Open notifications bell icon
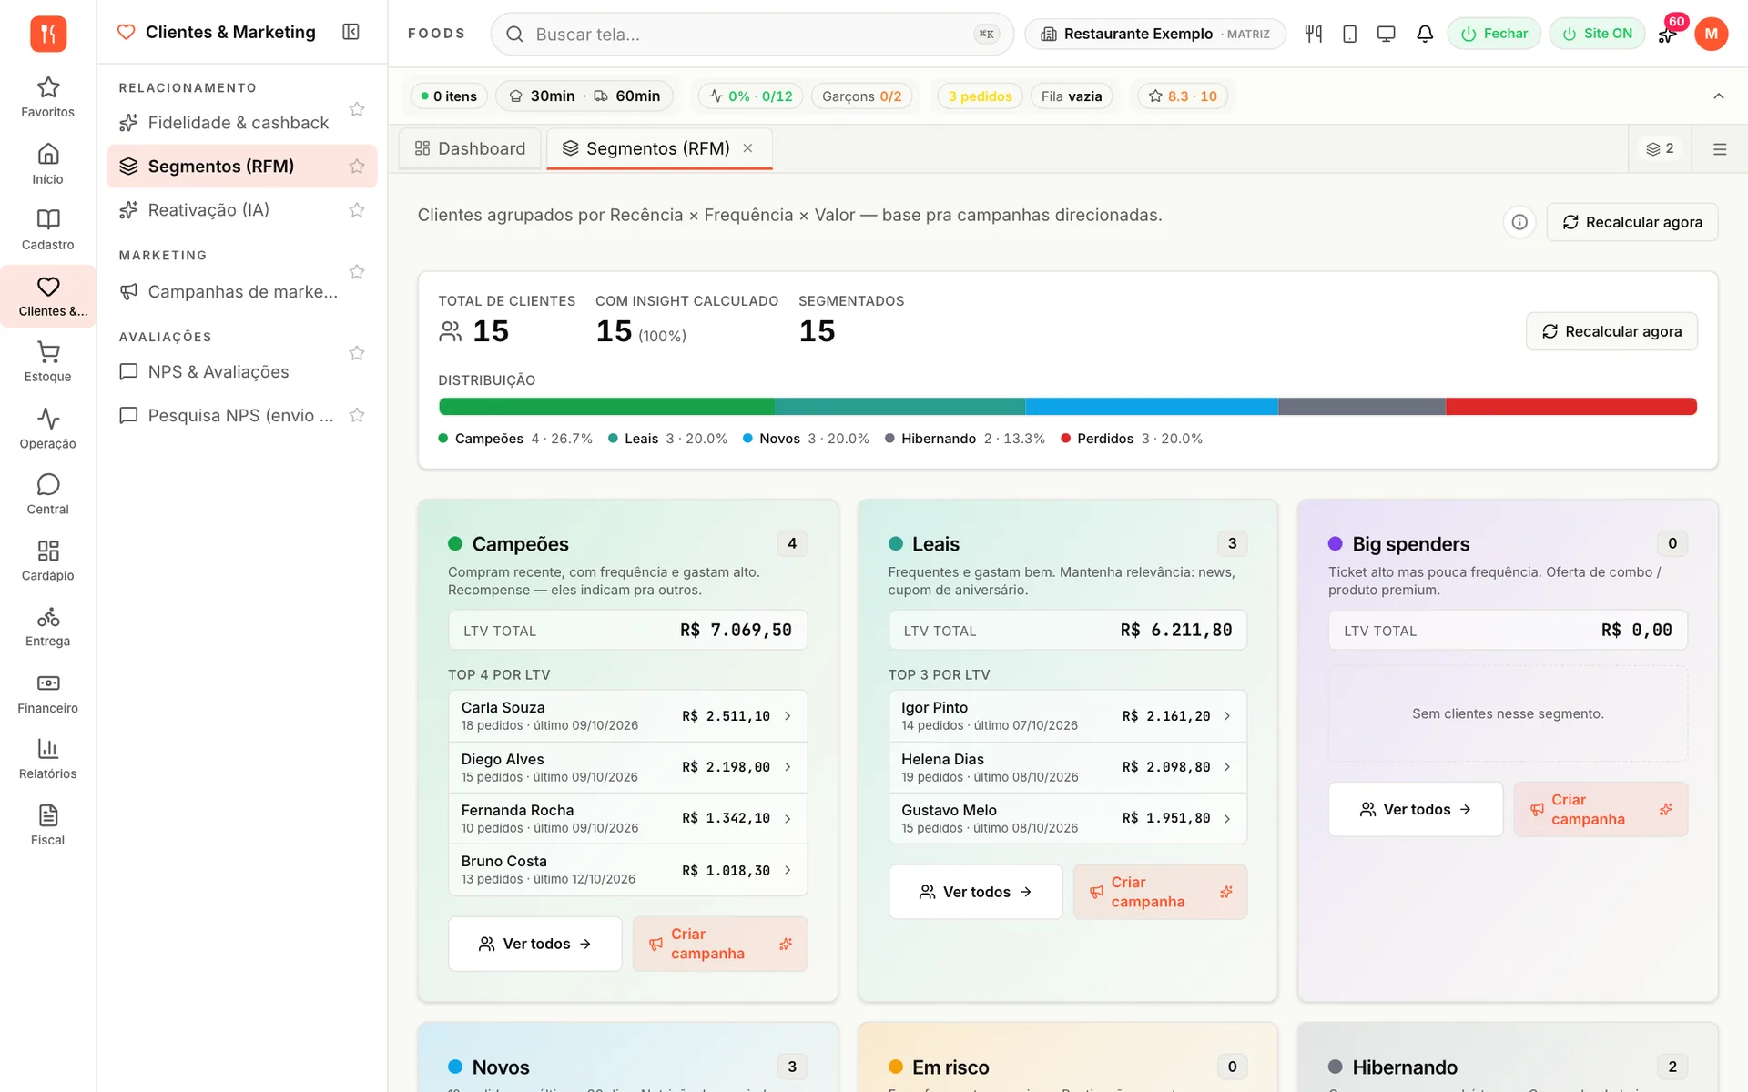The width and height of the screenshot is (1748, 1092). (x=1425, y=34)
